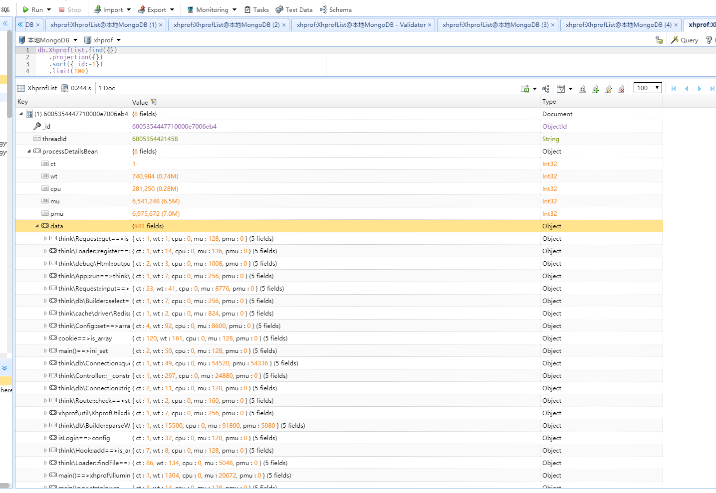This screenshot has height=493, width=716.
Task: Open the view filter dropdown arrow
Action: pos(571,89)
